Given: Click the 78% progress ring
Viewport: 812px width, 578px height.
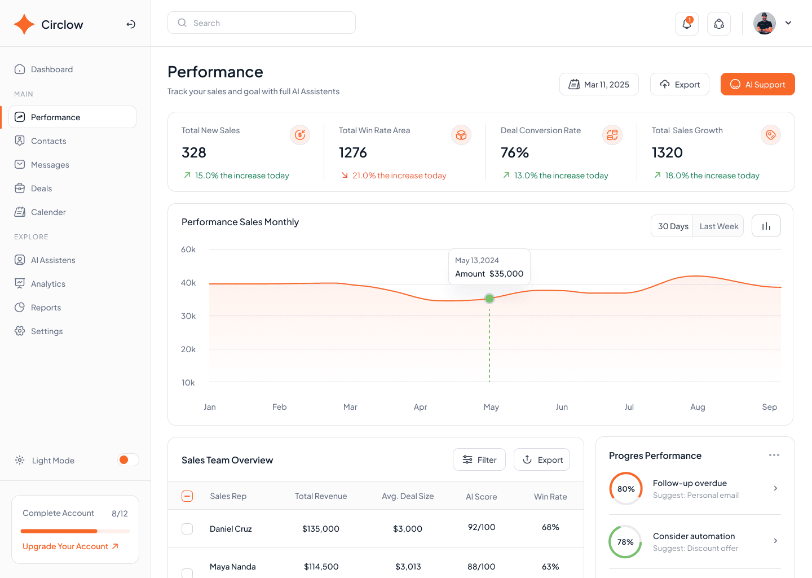Looking at the screenshot, I should click(625, 542).
